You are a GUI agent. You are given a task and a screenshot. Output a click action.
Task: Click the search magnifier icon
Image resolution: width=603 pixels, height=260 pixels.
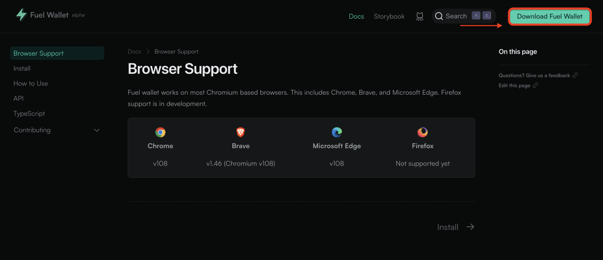tap(439, 16)
